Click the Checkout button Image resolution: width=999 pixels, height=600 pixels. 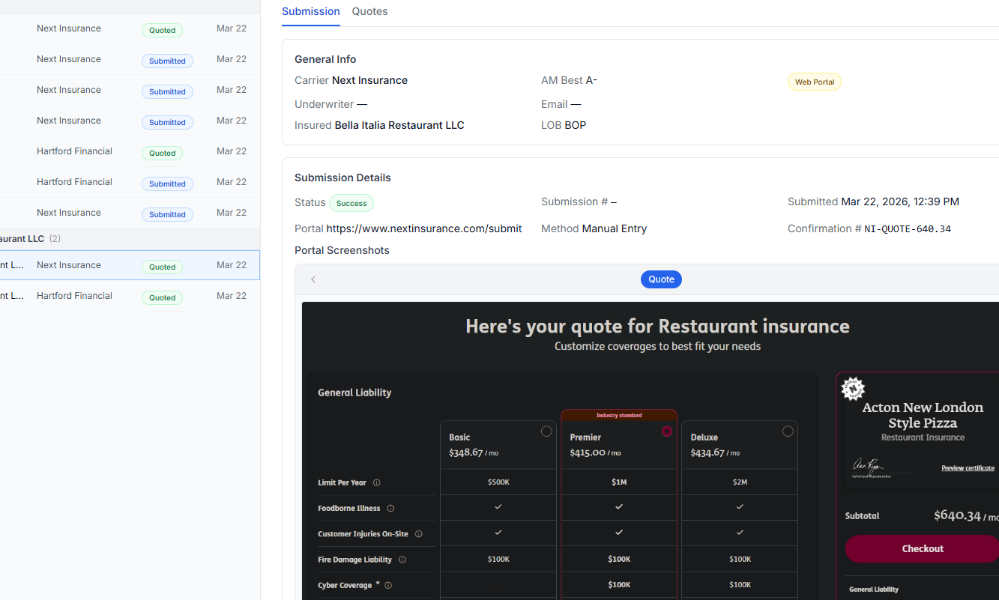922,548
